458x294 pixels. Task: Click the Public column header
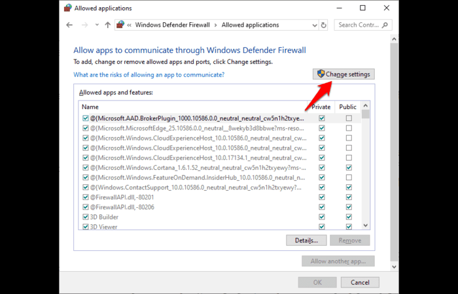[347, 107]
